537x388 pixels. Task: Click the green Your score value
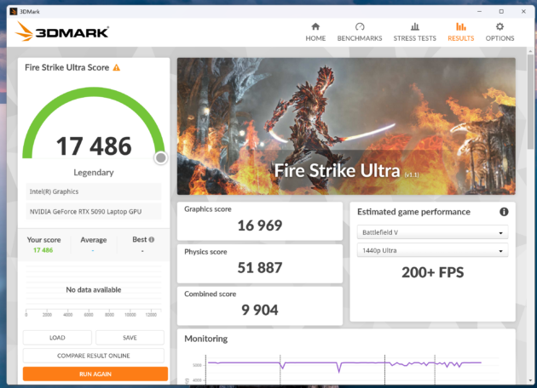click(x=43, y=250)
